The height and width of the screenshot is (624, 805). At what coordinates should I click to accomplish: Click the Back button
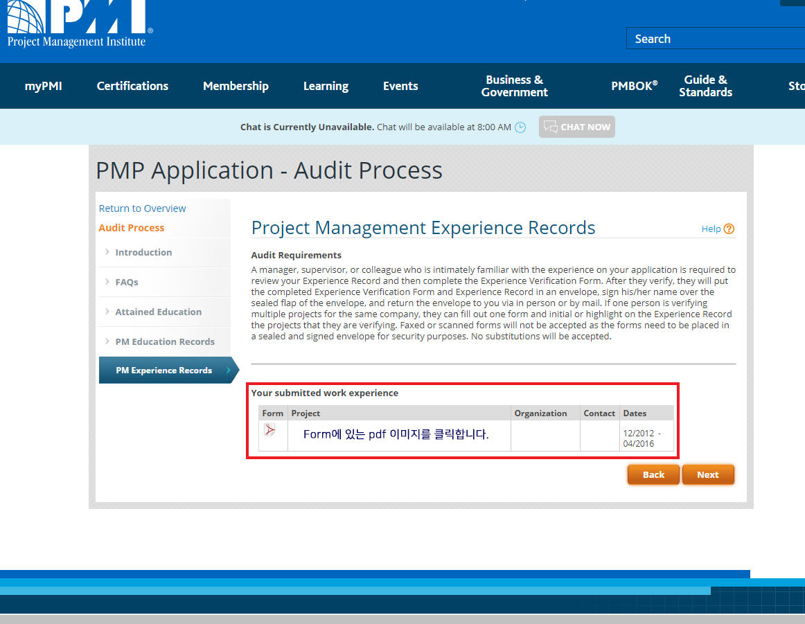[x=653, y=474]
